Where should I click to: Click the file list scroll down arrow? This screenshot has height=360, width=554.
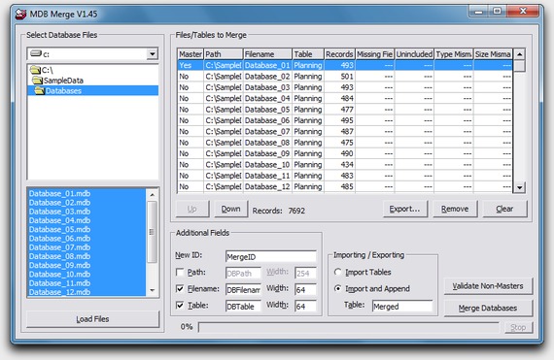[153, 290]
